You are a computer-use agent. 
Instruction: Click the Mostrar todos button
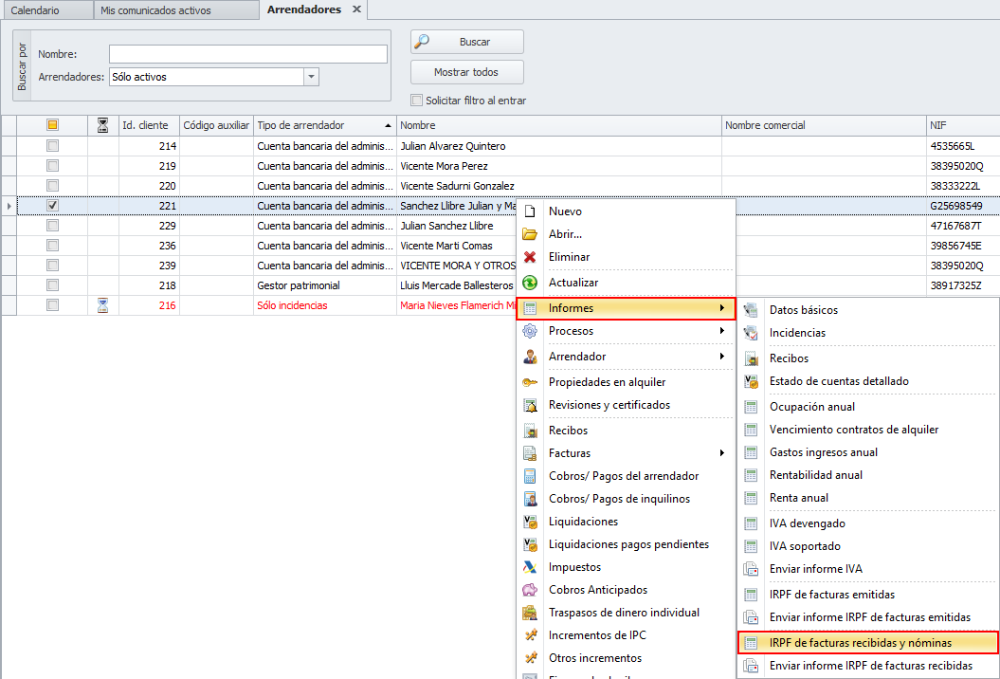click(466, 72)
